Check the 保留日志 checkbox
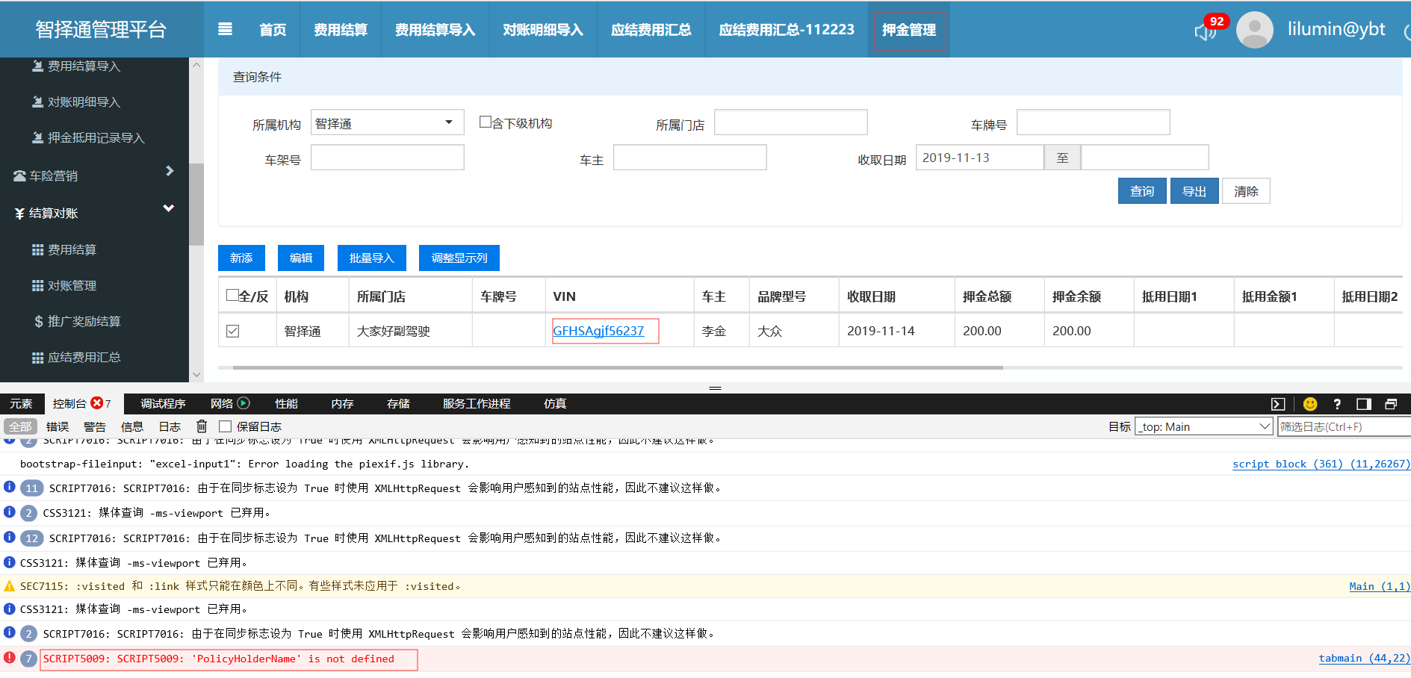Screen dimensions: 1411x678 pyautogui.click(x=225, y=426)
